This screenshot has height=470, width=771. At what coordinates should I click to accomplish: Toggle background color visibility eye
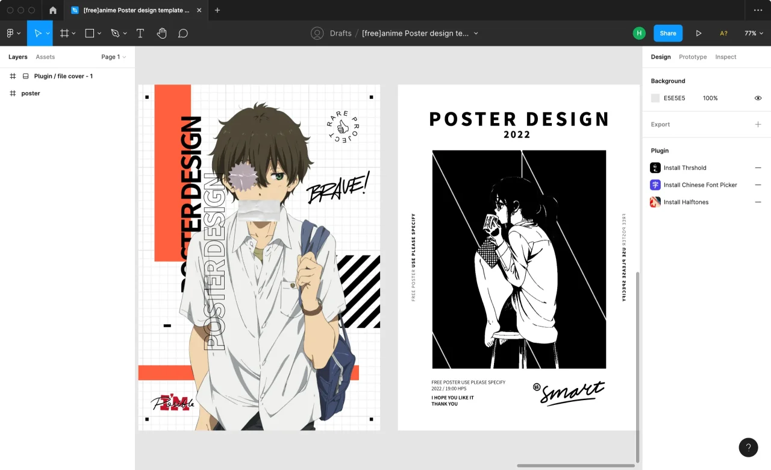click(x=758, y=98)
